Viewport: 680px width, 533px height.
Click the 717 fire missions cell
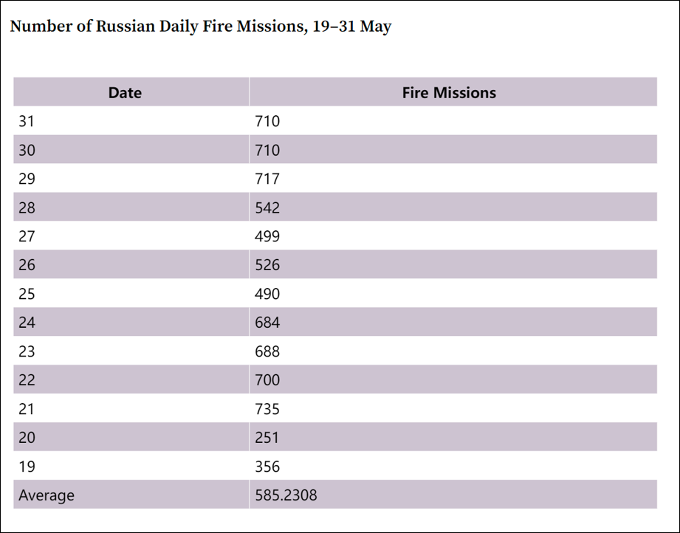(x=267, y=179)
